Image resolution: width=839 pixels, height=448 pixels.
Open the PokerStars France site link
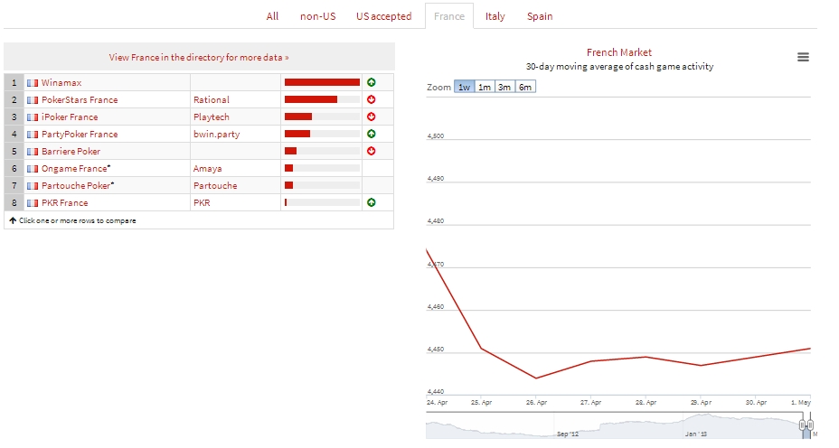click(x=80, y=99)
